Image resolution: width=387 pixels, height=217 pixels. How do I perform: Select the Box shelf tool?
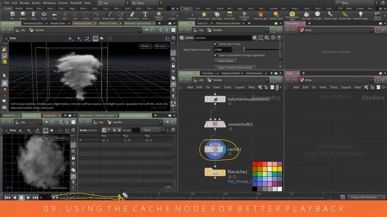click(x=12, y=15)
